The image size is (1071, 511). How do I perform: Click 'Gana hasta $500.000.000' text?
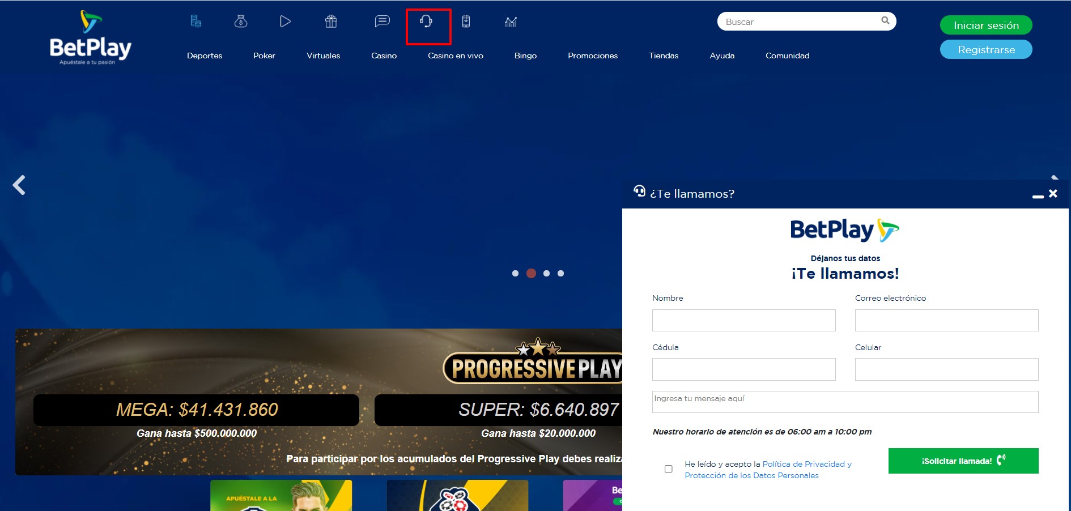[x=197, y=433]
